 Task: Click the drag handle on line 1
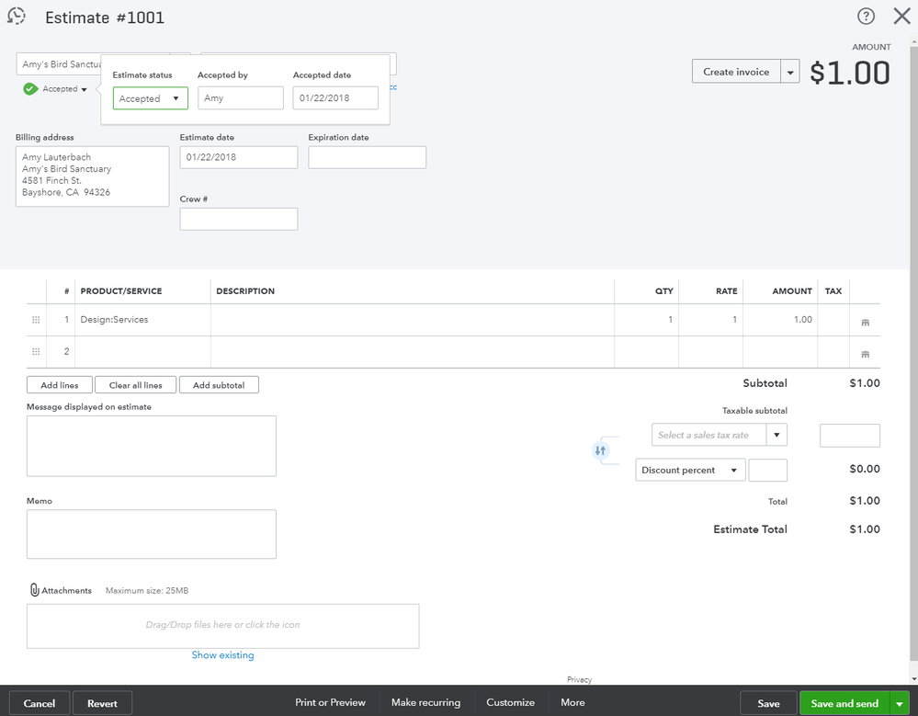[x=35, y=319]
